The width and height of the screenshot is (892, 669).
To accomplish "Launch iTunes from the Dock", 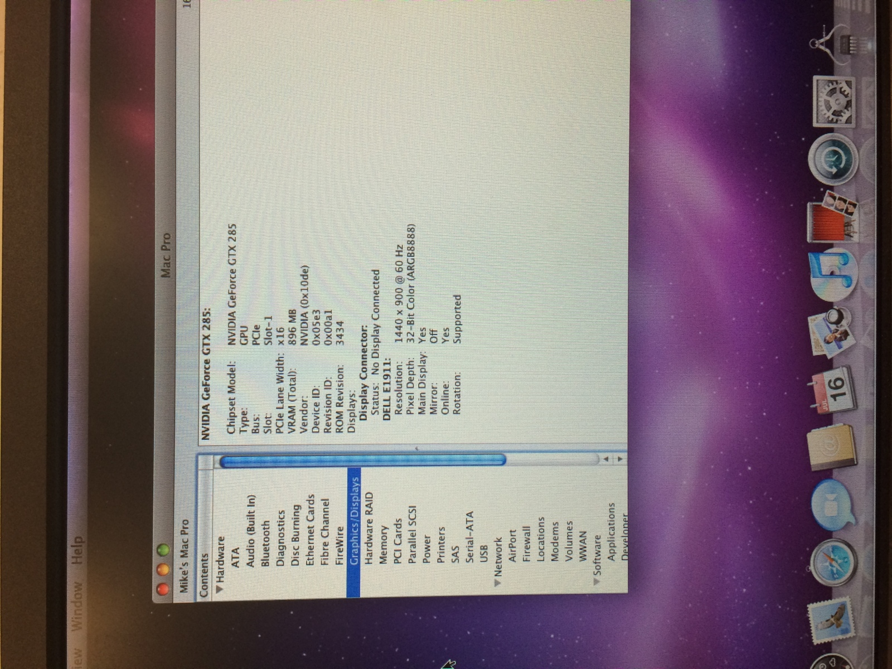I will pos(832,274).
